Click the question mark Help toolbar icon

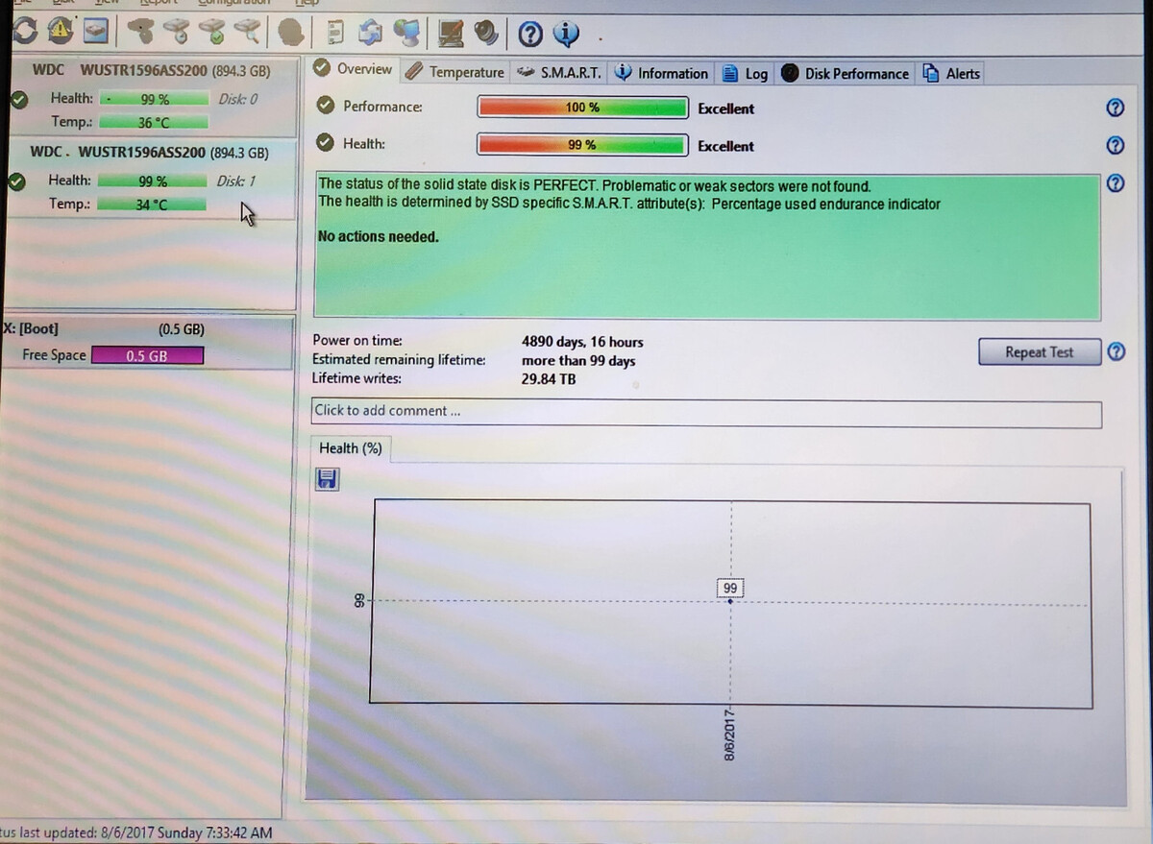530,35
